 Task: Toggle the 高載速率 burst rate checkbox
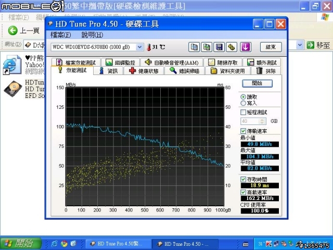pos(243,192)
